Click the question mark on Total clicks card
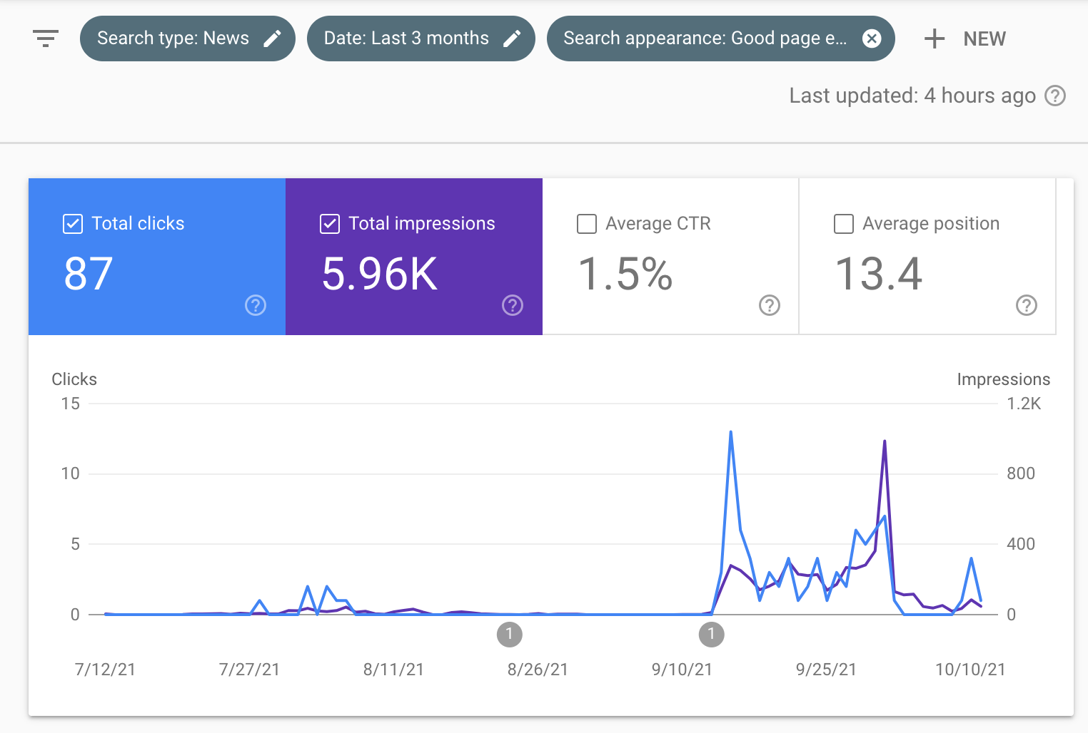The image size is (1088, 733). click(x=255, y=305)
